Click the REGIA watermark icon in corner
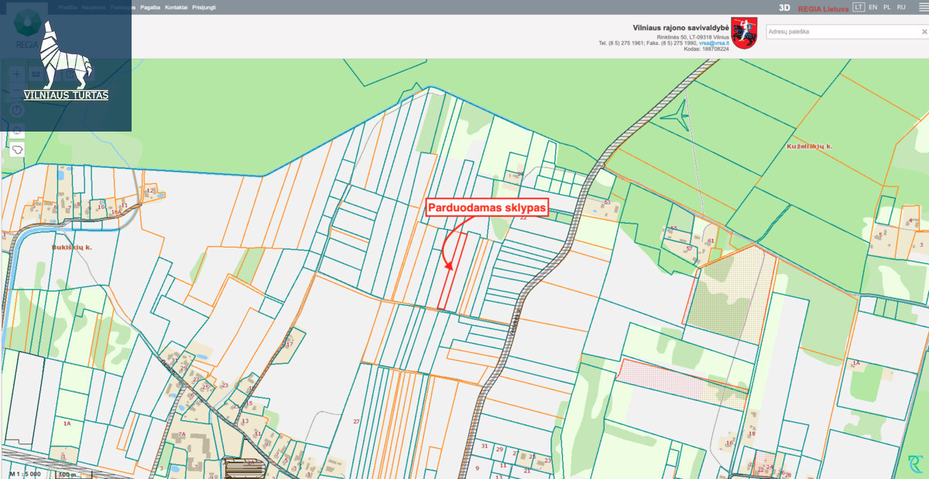929x479 pixels. pos(915,464)
